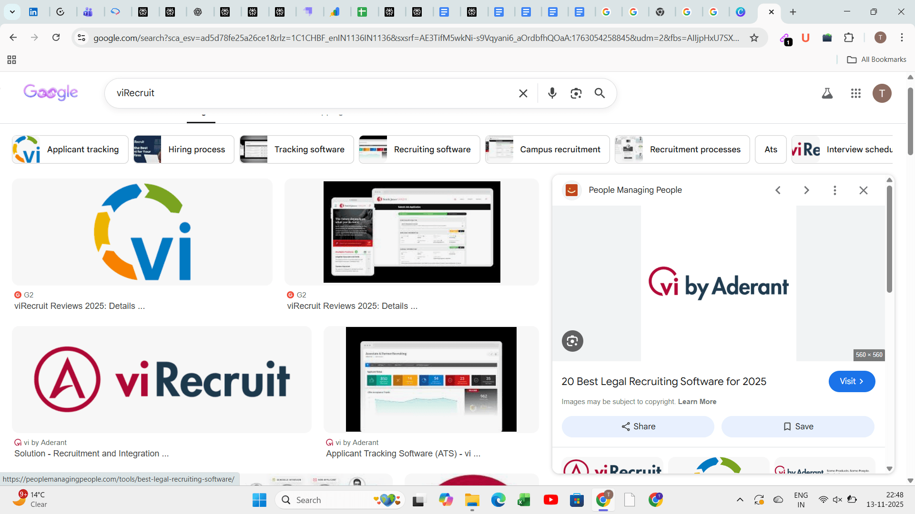Open three-dot options menu in image panel

pyautogui.click(x=834, y=190)
